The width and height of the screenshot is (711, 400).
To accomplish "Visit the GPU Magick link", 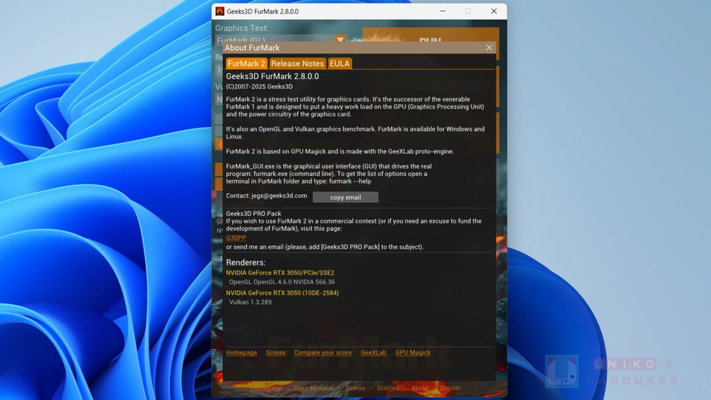I will (x=413, y=353).
